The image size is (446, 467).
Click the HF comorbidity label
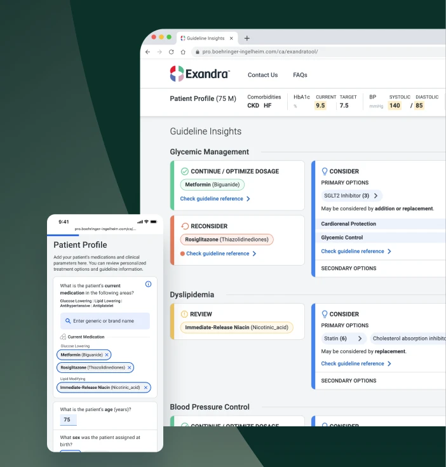[267, 105]
